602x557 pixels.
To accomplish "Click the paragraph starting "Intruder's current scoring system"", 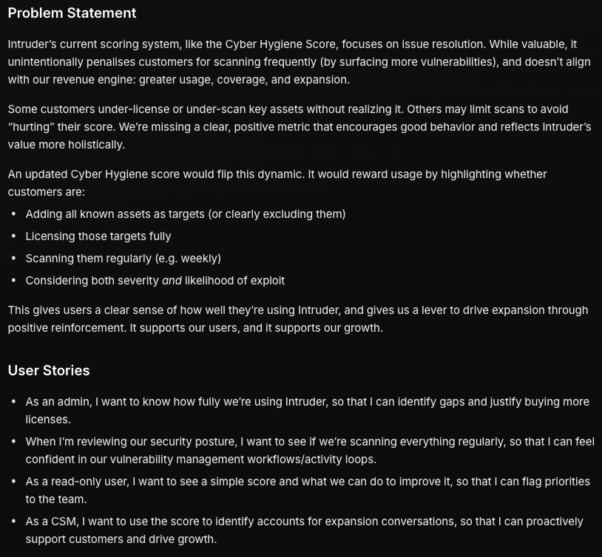I will 296,62.
